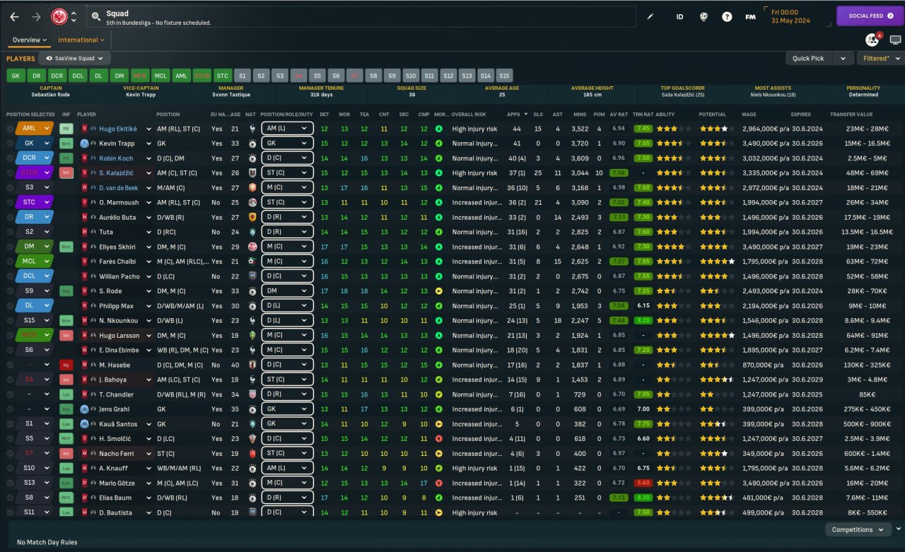Click Mario Götze's Ask status icon
Viewport: 905px width, 552px height.
click(x=66, y=483)
